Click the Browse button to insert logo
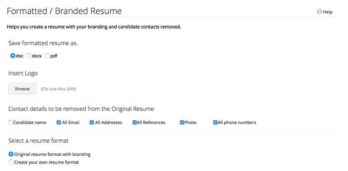 coord(23,89)
